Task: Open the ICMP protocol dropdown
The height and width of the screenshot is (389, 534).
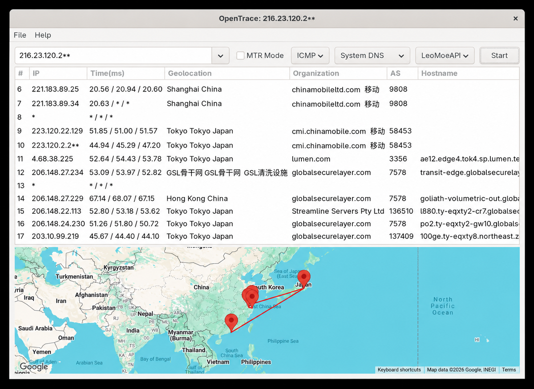Action: click(x=310, y=56)
